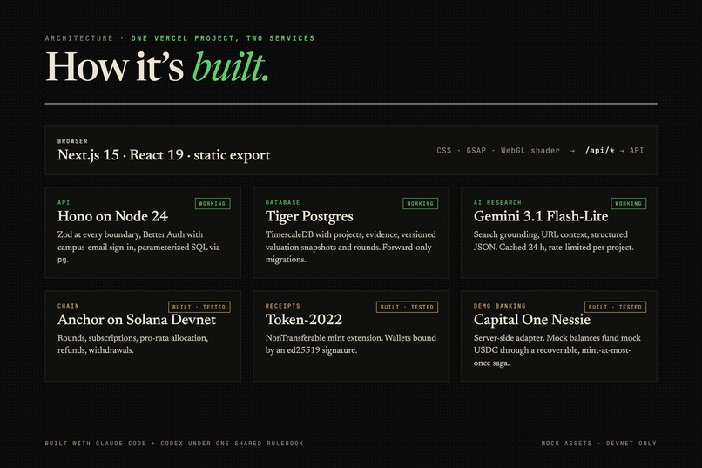The width and height of the screenshot is (702, 468).
Task: Click the 'Gemini 3.1 Flash-Lite' title
Action: point(541,216)
